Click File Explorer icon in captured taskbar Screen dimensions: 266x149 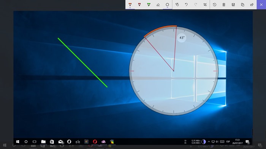(x=43, y=141)
